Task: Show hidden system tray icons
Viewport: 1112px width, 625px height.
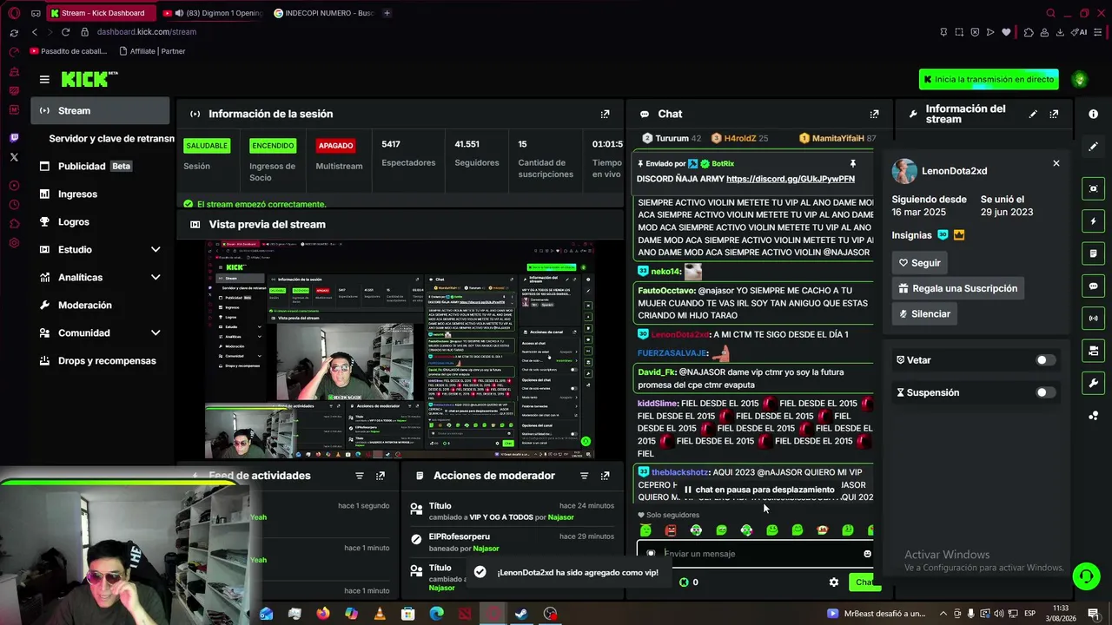Action: [943, 614]
